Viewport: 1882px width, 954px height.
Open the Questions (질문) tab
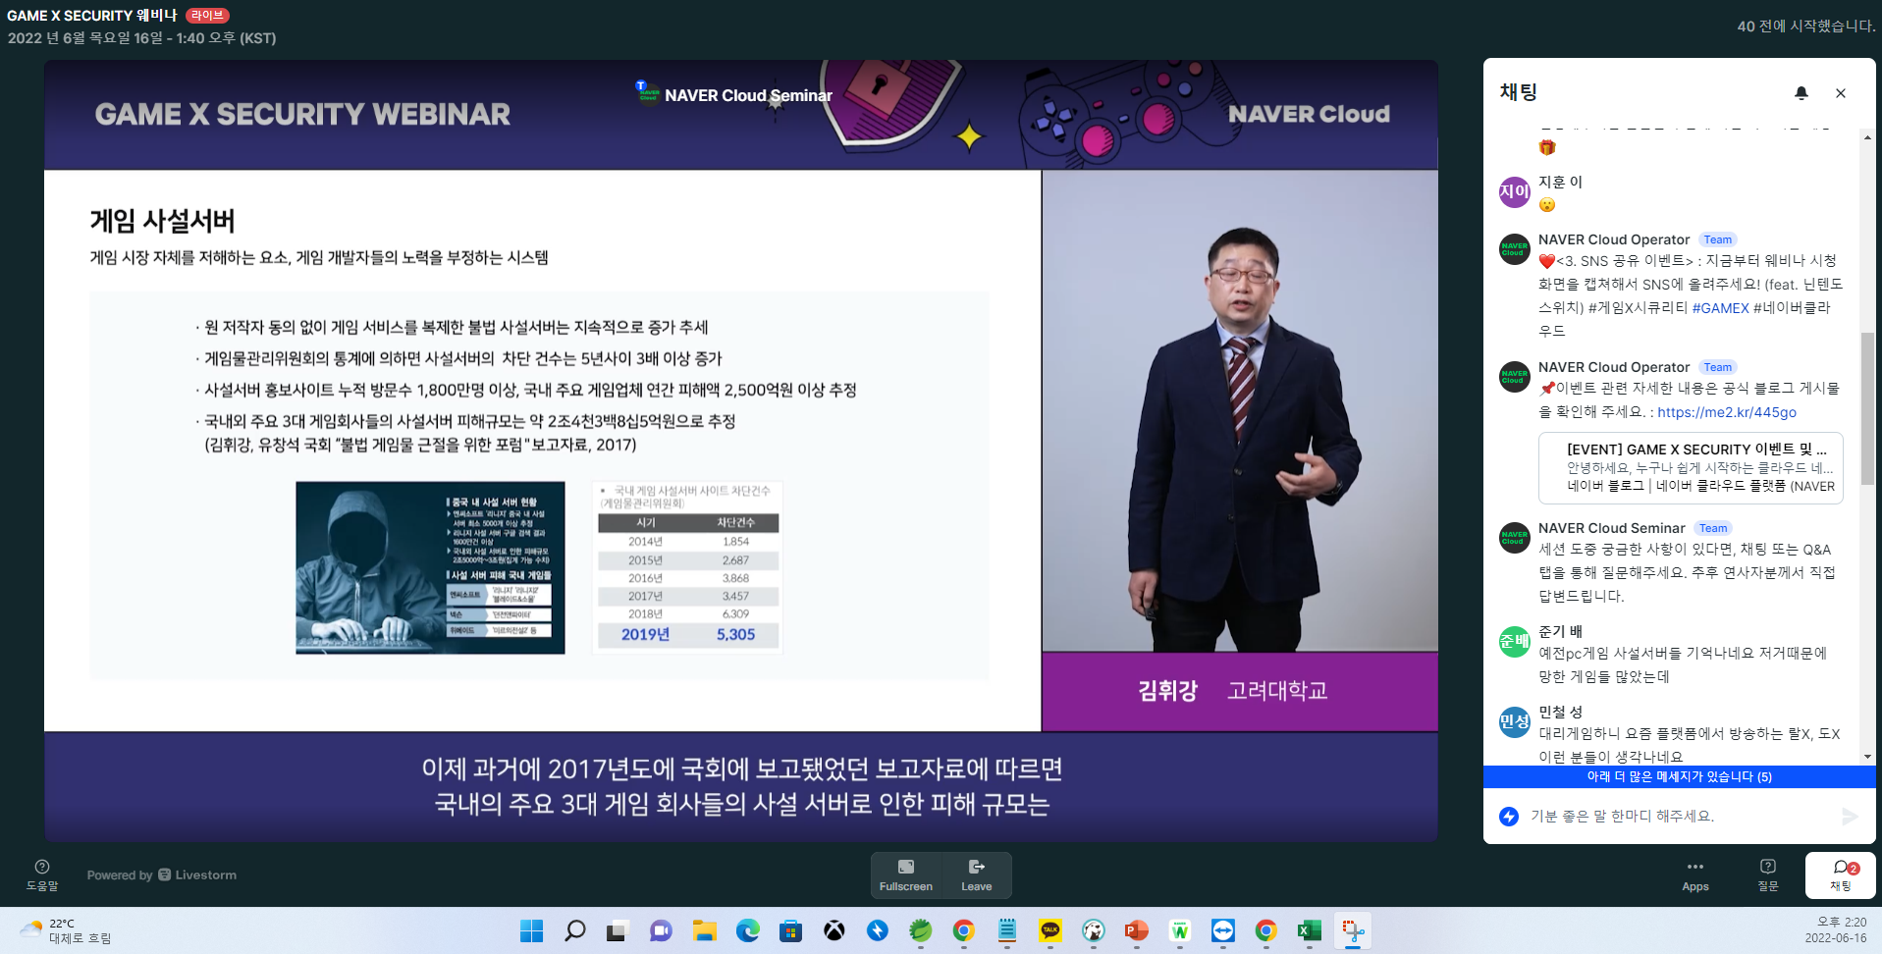pos(1768,875)
